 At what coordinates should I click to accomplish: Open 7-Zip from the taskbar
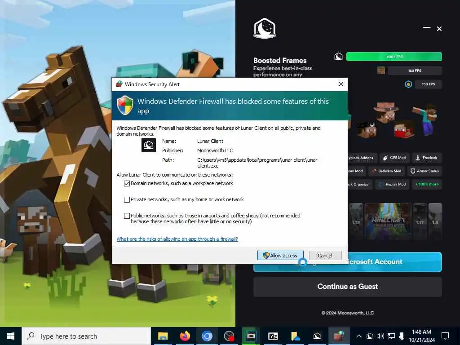[x=273, y=336]
